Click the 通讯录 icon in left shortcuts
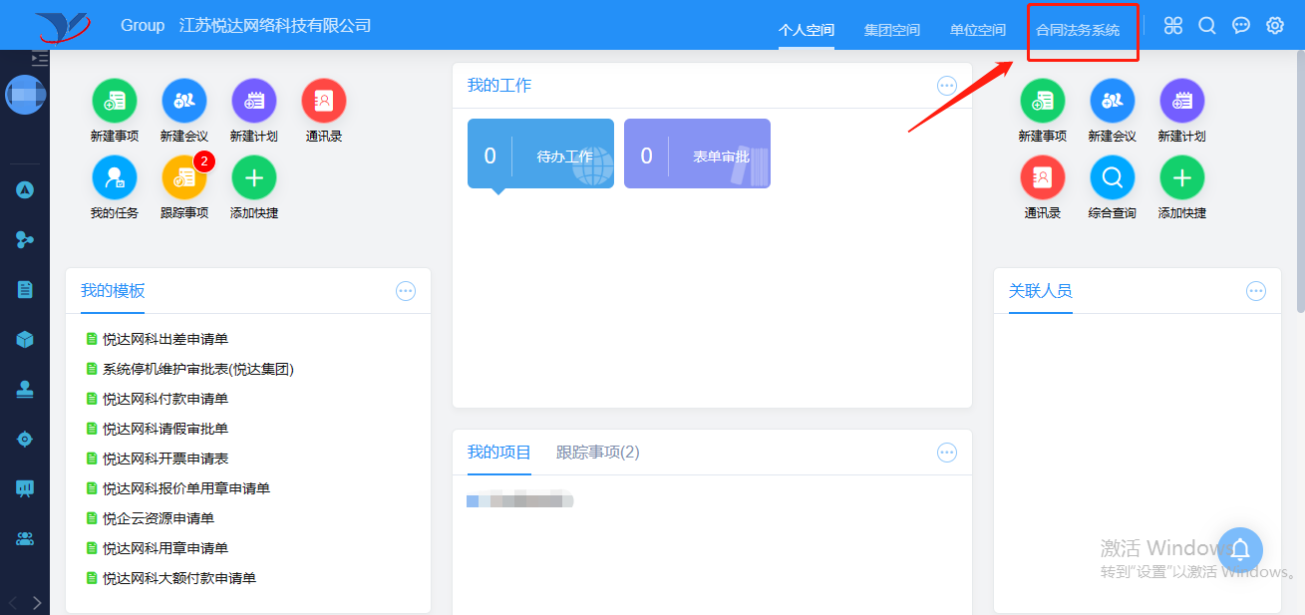The height and width of the screenshot is (615, 1305). point(324,100)
